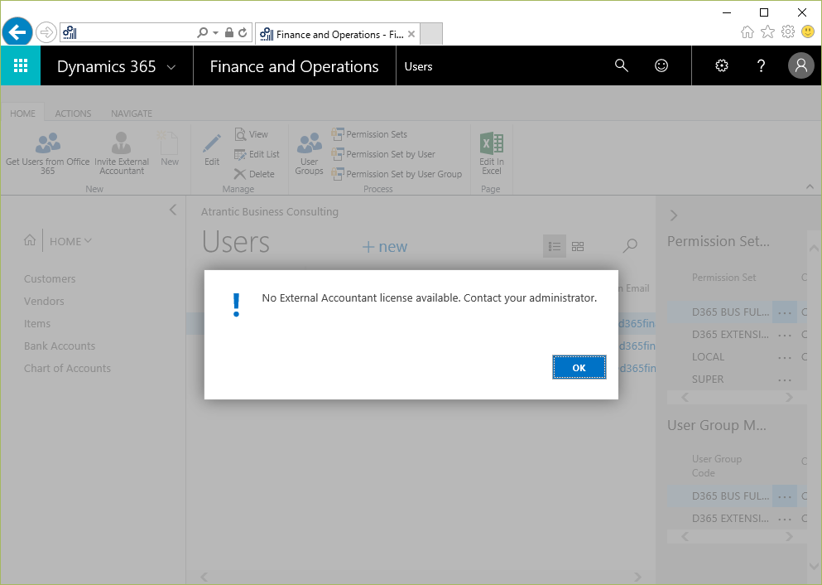Open the help question mark icon

(x=762, y=66)
